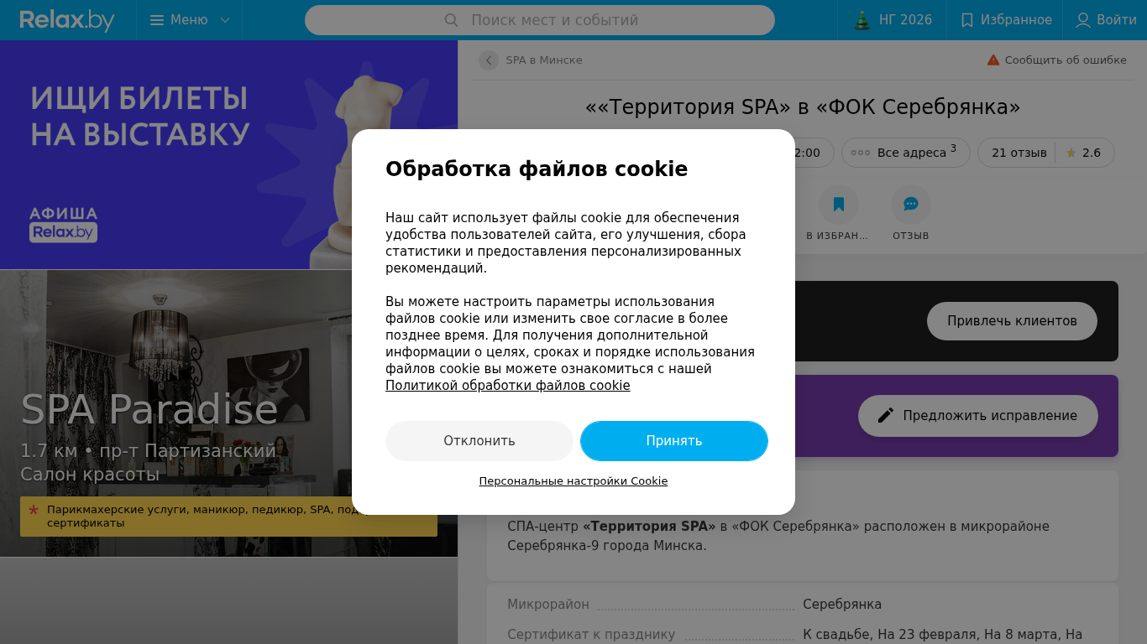Screen dimensions: 1147x644
Task: Open Персональные настройки Cookie link
Action: [573, 481]
